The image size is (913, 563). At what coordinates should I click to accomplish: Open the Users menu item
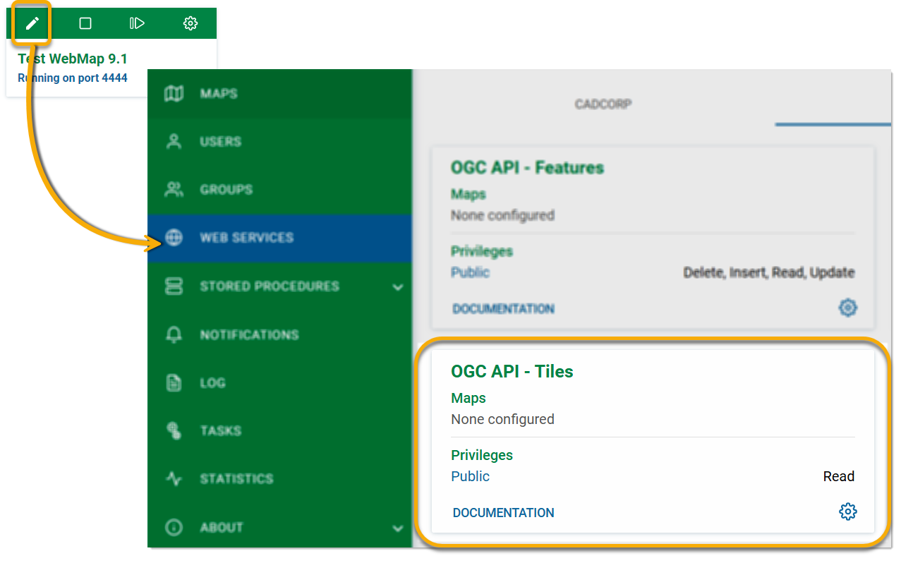(220, 142)
